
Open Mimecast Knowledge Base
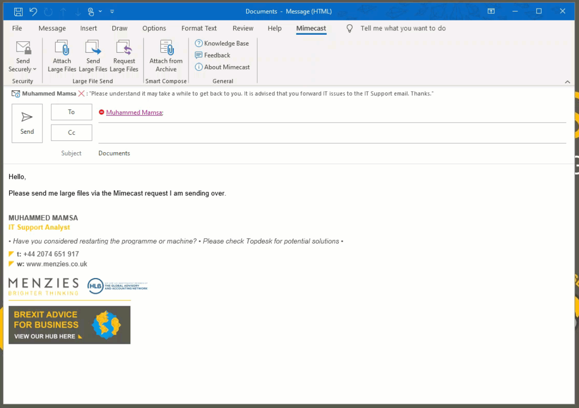(222, 43)
